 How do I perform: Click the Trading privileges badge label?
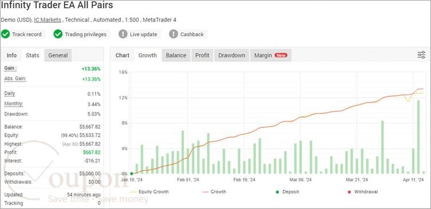(85, 34)
